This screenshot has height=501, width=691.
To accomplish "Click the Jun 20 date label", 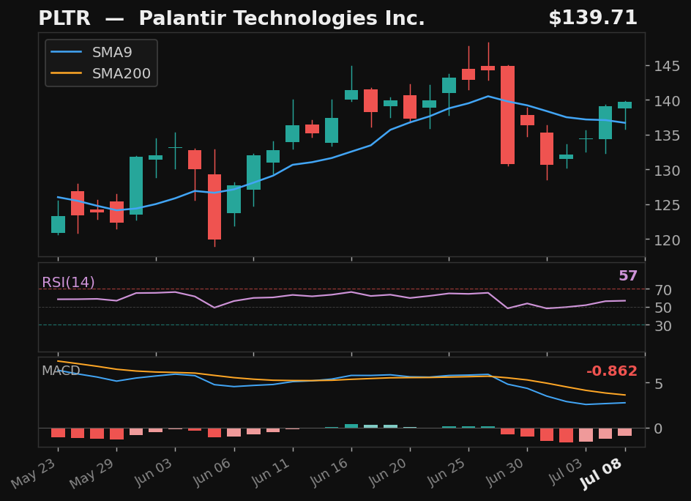I will pos(387,472).
